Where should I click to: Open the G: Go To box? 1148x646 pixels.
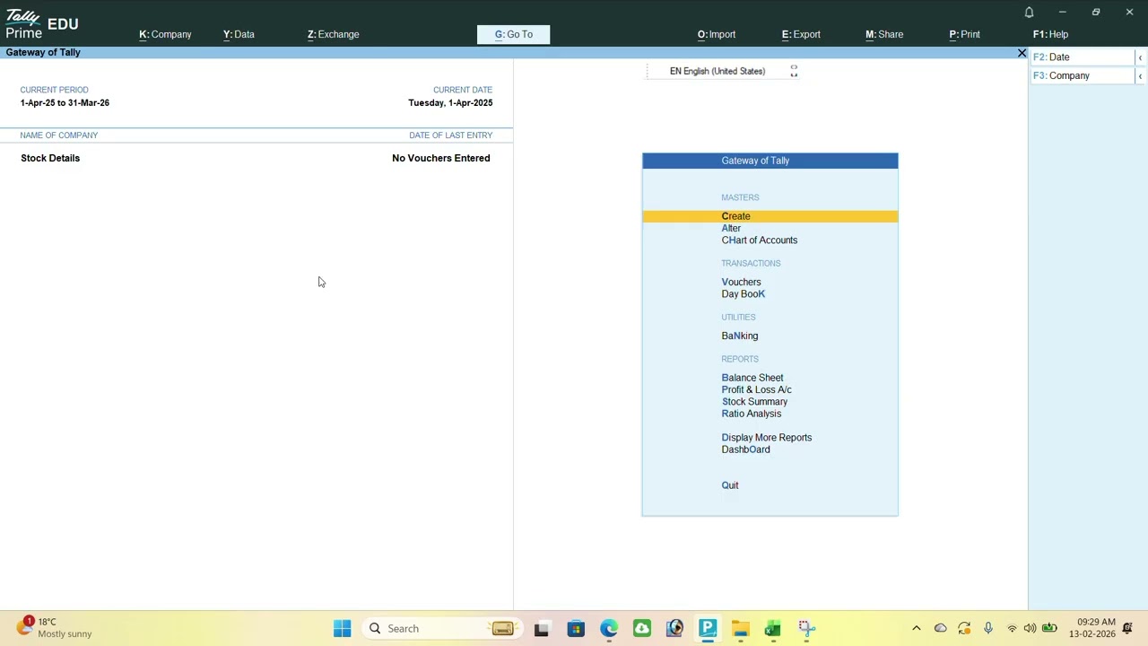pyautogui.click(x=513, y=34)
